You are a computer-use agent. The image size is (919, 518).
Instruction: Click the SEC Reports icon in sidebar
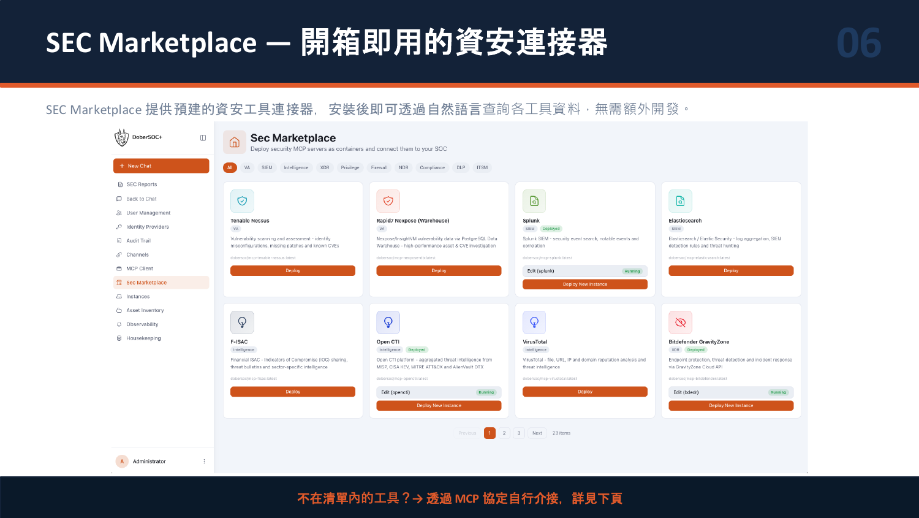pyautogui.click(x=119, y=185)
